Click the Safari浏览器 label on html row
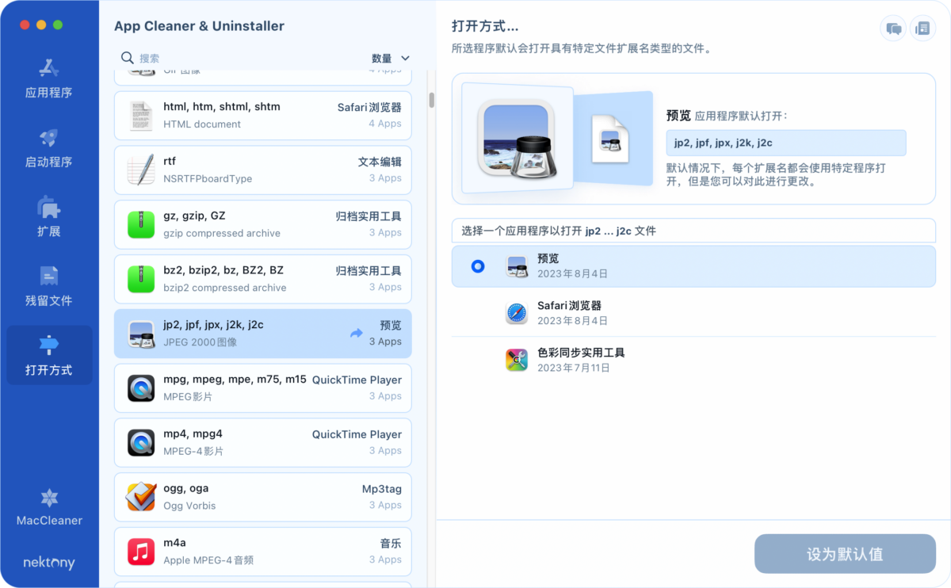 (x=369, y=107)
